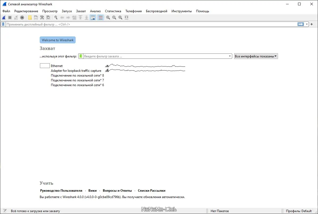Open the Анализ menu
Screen dimensions: 318x214
pyautogui.click(x=95, y=11)
